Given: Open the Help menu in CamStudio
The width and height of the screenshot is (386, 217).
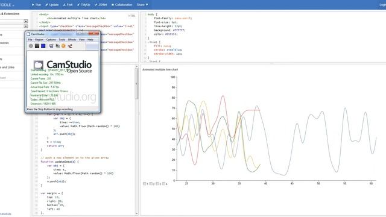Looking at the screenshot, I should (x=90, y=40).
